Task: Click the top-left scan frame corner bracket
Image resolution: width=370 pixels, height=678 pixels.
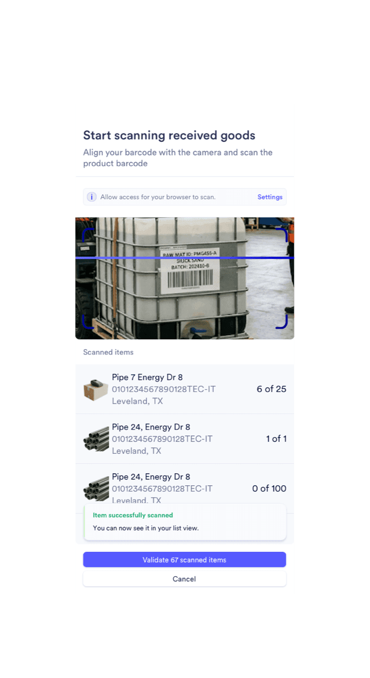Action: pos(88,234)
